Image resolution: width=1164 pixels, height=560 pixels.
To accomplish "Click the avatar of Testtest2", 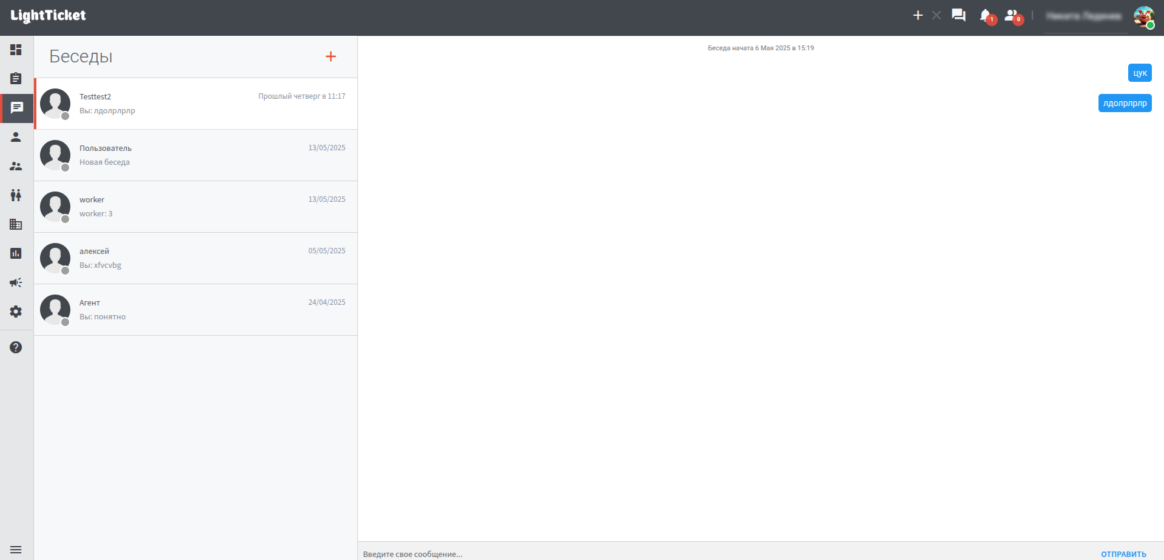I will [55, 104].
